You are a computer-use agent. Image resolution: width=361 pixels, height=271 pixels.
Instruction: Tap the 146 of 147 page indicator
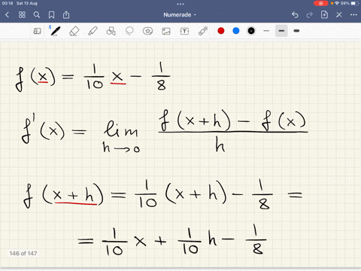(x=23, y=254)
